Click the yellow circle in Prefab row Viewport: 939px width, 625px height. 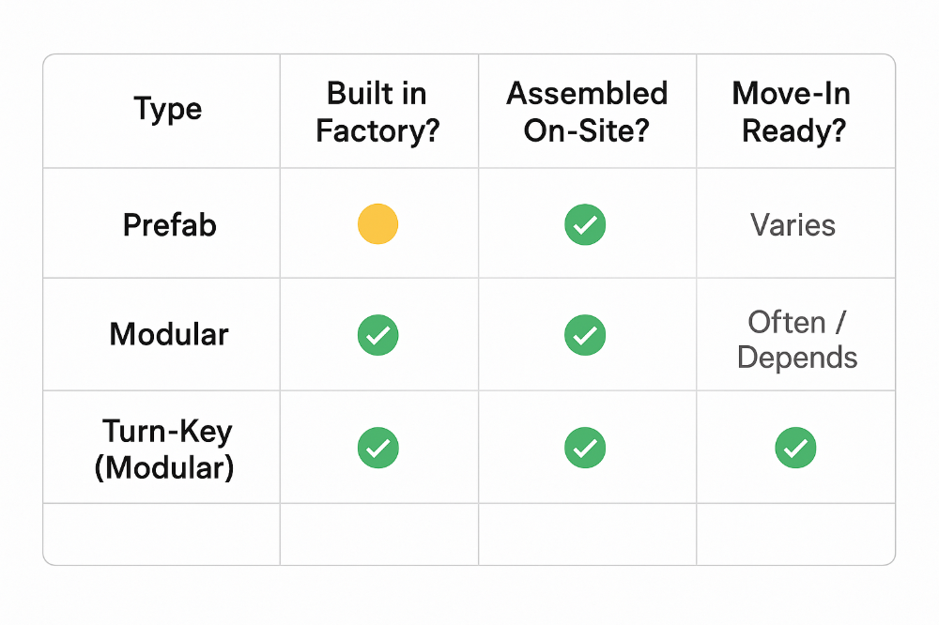(x=378, y=225)
